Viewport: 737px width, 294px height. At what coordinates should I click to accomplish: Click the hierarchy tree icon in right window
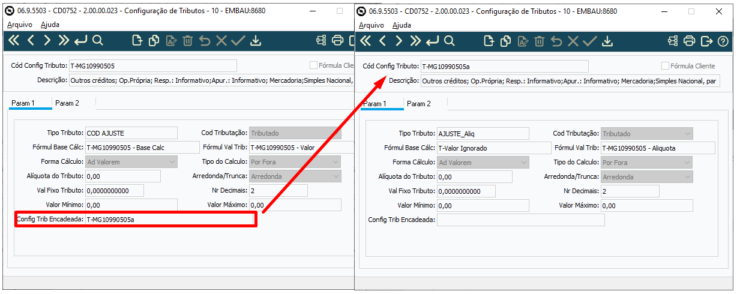point(673,41)
